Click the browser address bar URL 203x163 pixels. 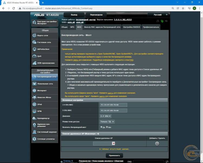click(69, 8)
